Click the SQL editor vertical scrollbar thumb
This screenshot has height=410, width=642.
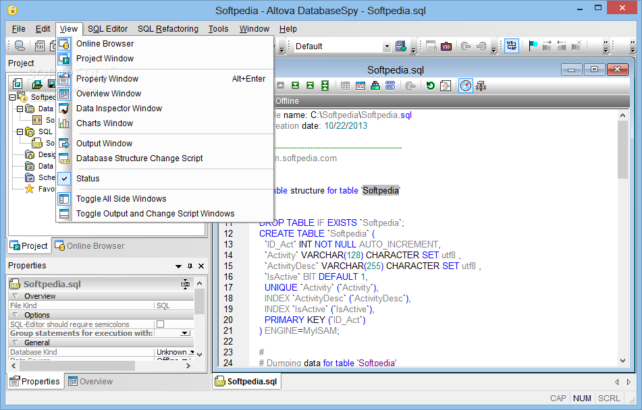coord(622,150)
